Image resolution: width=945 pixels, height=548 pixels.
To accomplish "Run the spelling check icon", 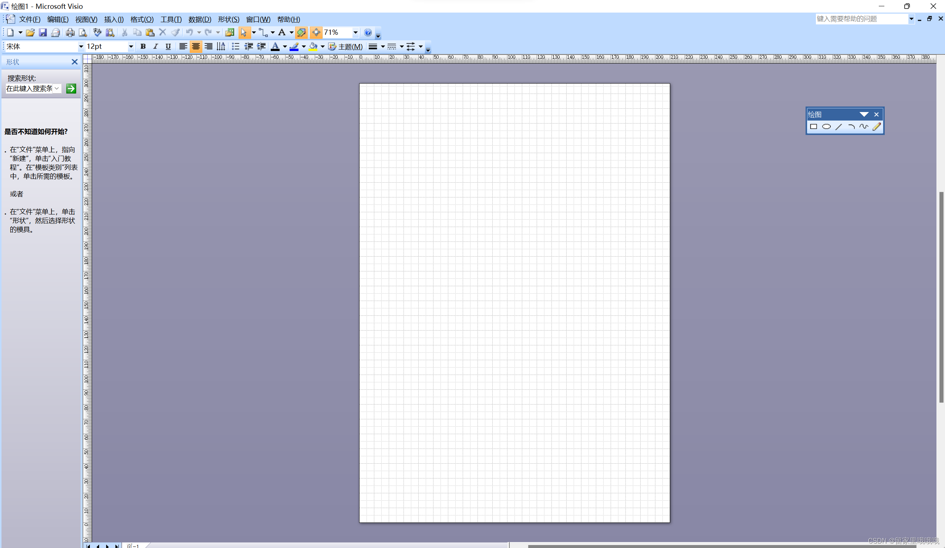I will tap(98, 33).
